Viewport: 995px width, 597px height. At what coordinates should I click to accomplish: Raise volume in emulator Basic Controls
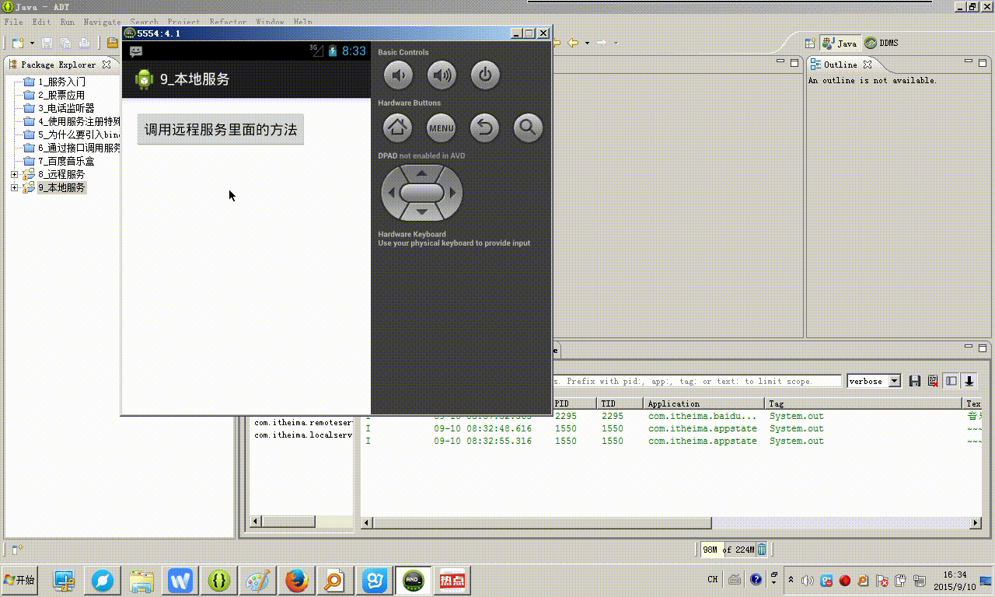(442, 75)
